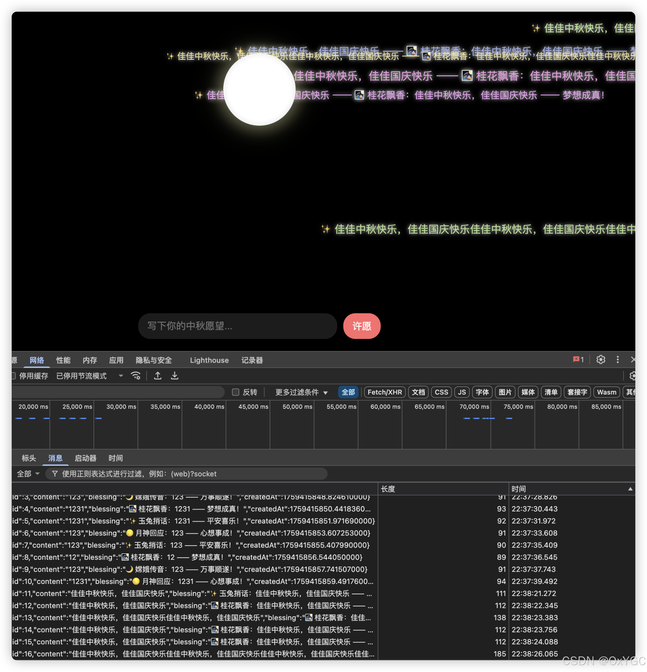The width and height of the screenshot is (647, 672).
Task: Select message row with id 16
Action: (x=323, y=654)
